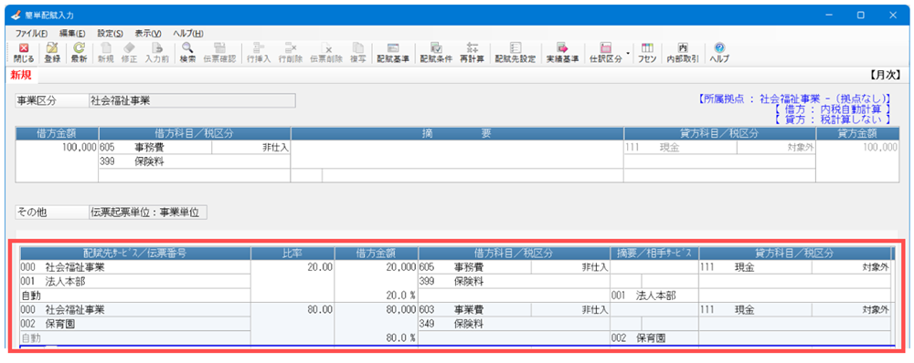Click the 実績基準 toolbar icon
This screenshot has width=914, height=363.
click(562, 52)
